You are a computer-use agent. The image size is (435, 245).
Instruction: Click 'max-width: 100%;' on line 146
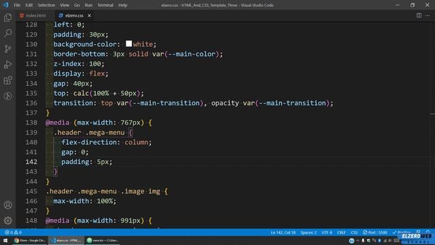(x=85, y=201)
